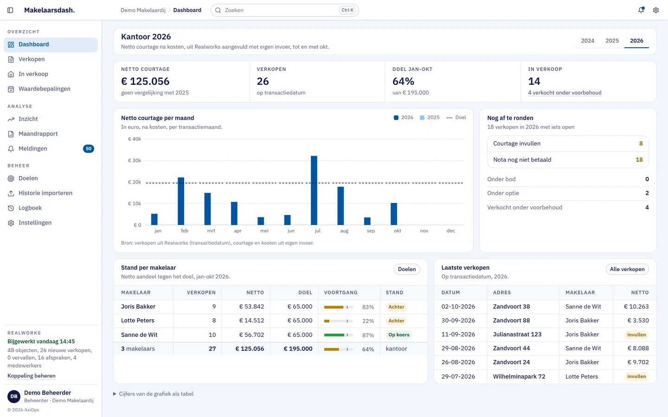The image size is (668, 417).
Task: Click the Wilhelminapark 72 address
Action: tap(519, 377)
